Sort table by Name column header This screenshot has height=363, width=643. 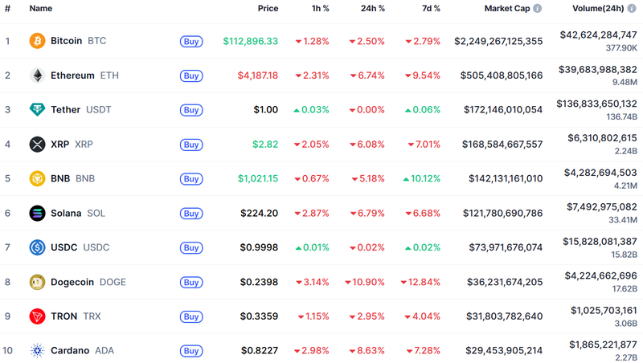[x=41, y=8]
